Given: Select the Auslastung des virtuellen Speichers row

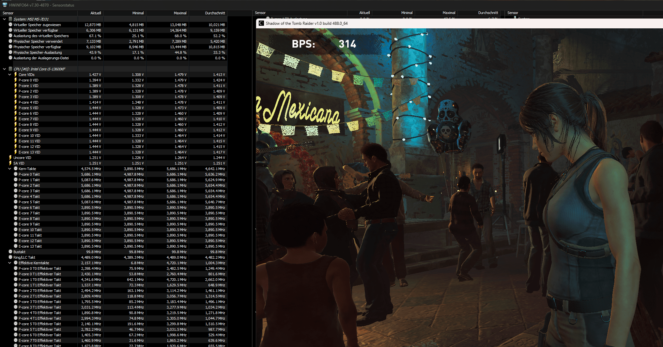Looking at the screenshot, I should tap(113, 36).
